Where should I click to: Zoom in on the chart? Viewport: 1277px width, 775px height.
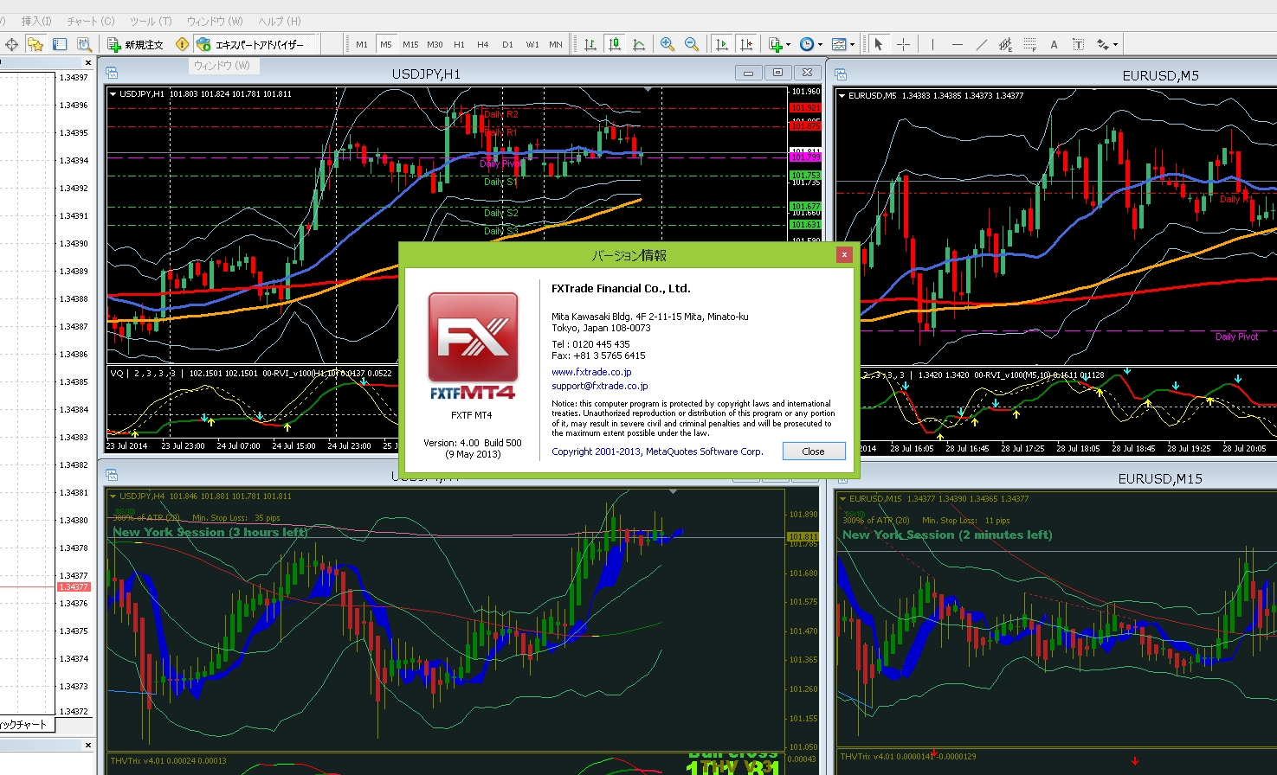pos(668,44)
